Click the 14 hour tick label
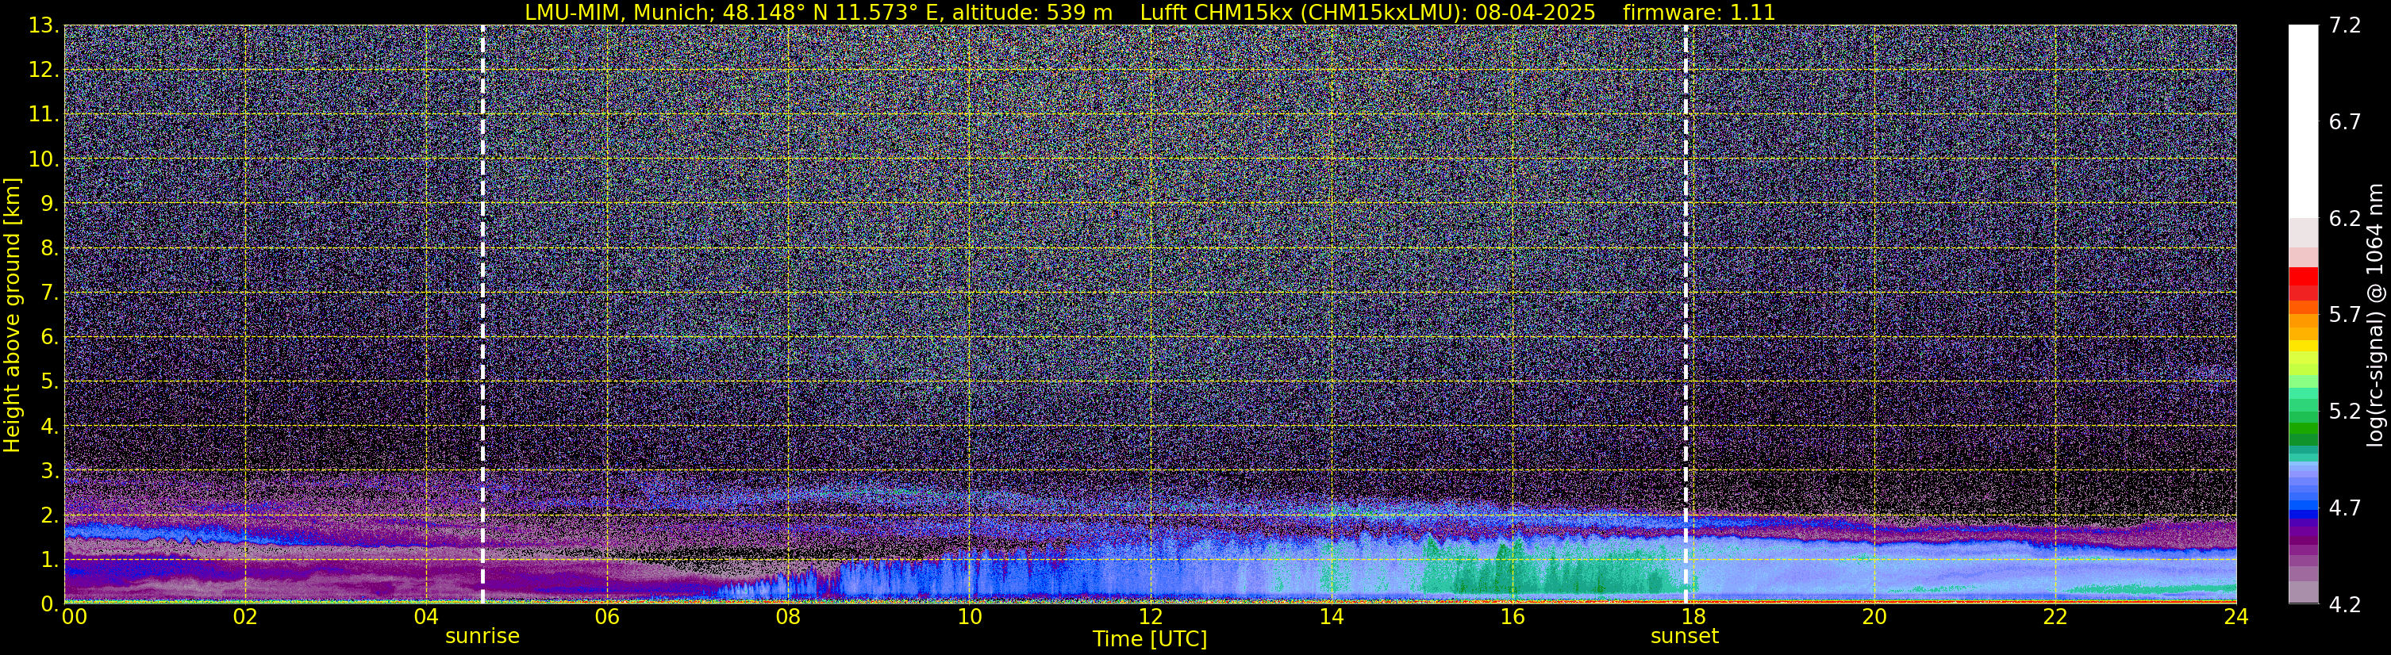This screenshot has height=655, width=2391. pyautogui.click(x=1331, y=617)
